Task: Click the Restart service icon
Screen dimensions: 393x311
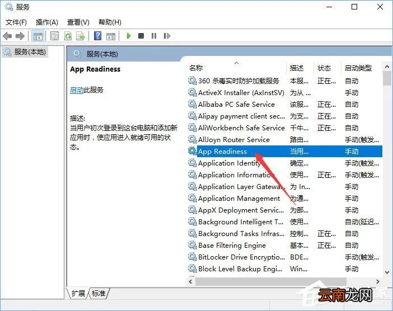Action: point(167,36)
